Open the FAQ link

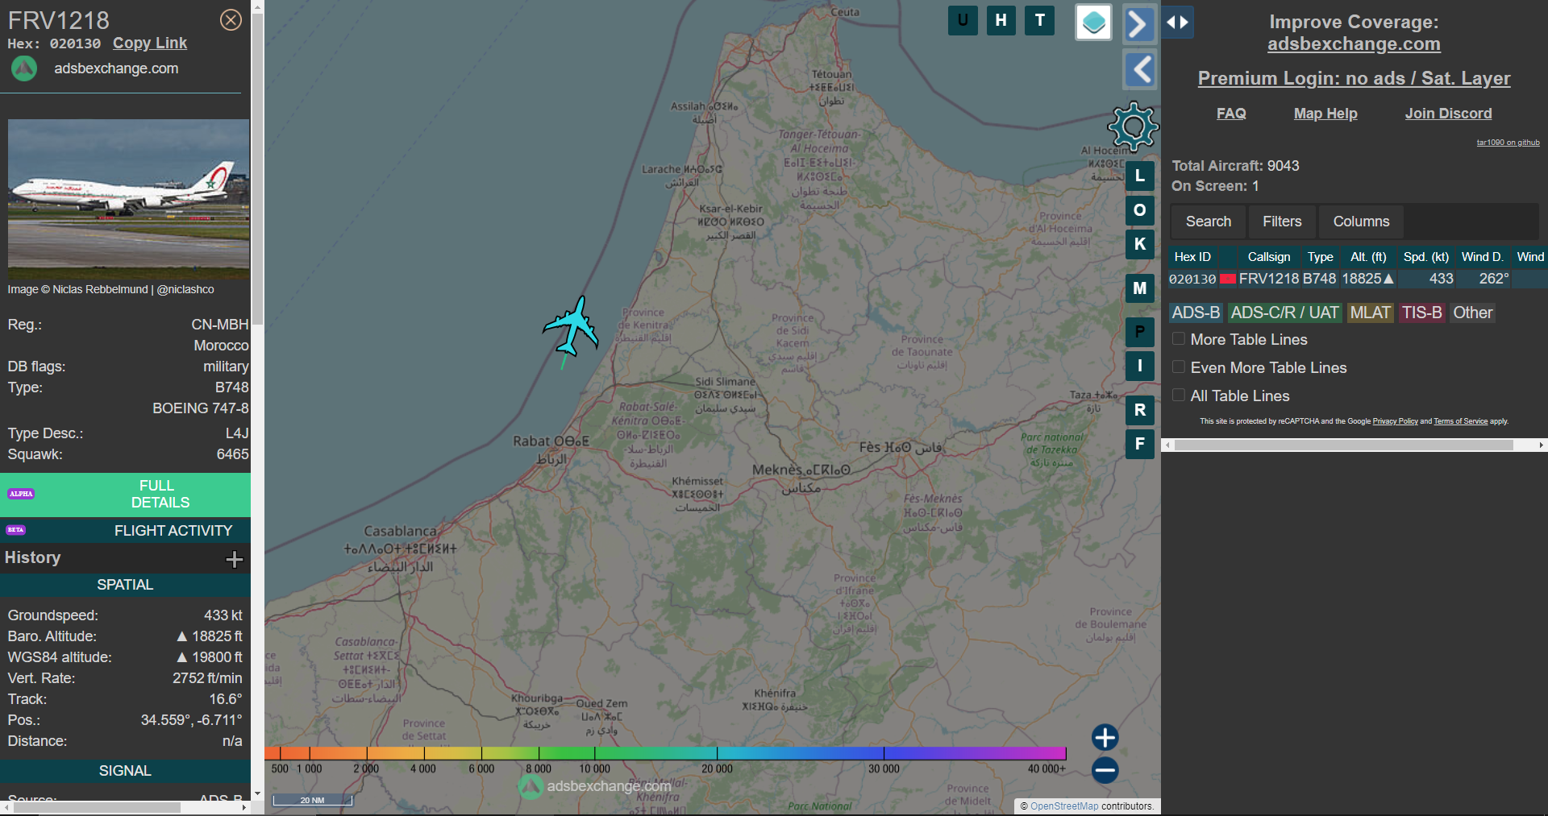[x=1231, y=114]
